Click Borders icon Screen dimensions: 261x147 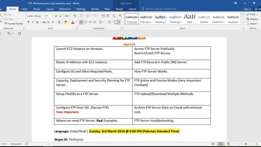pos(116,22)
